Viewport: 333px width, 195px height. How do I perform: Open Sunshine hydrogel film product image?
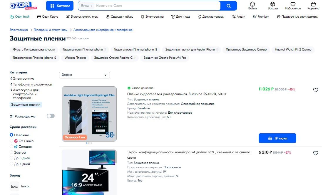point(89,114)
